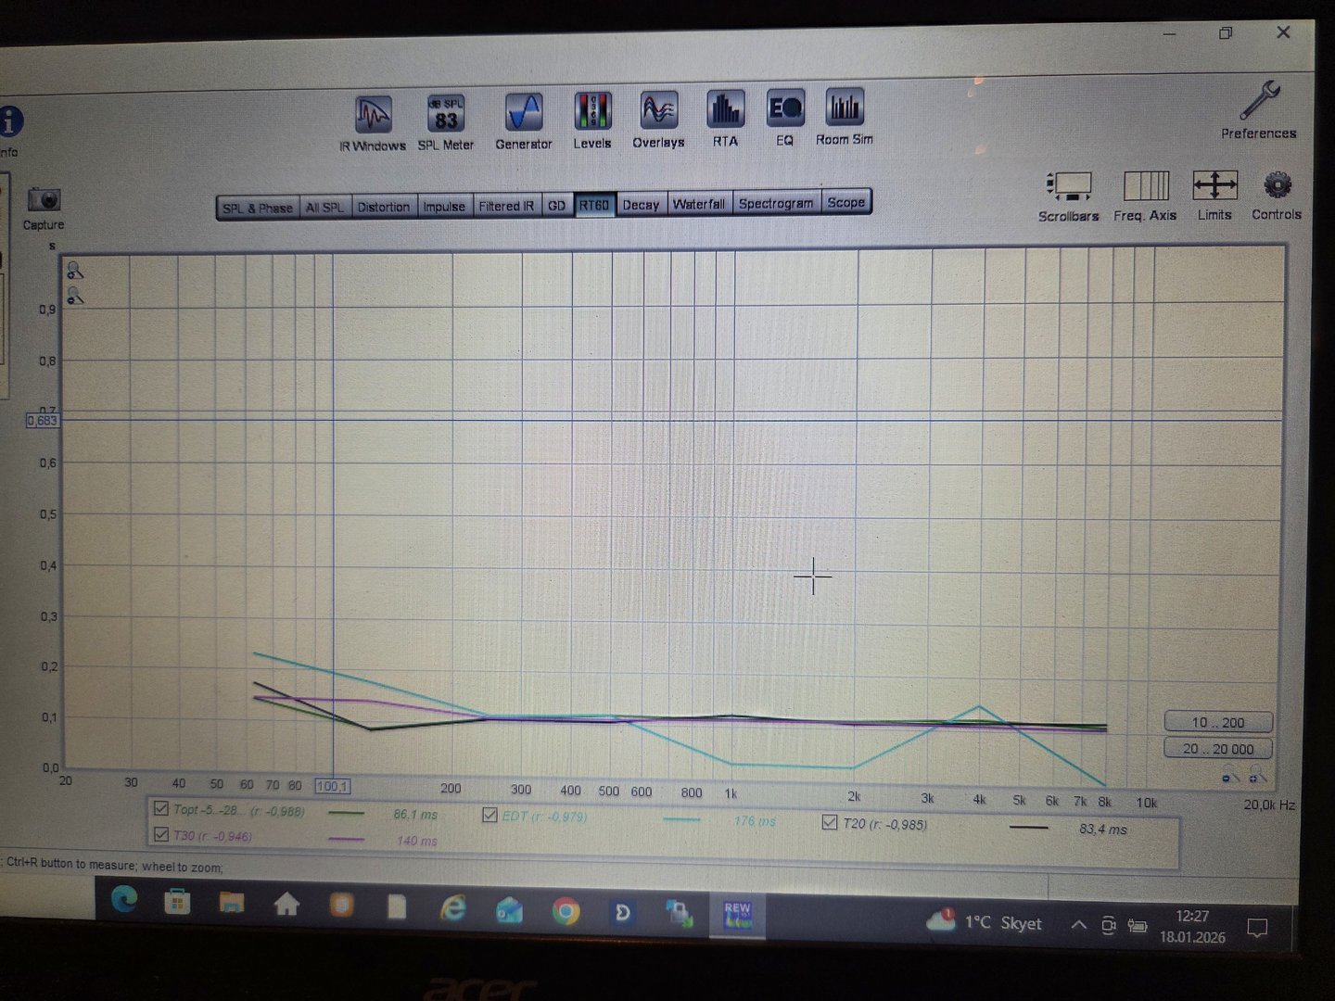This screenshot has height=1001, width=1335.
Task: Open graph Controls via the gear icon
Action: [x=1277, y=195]
